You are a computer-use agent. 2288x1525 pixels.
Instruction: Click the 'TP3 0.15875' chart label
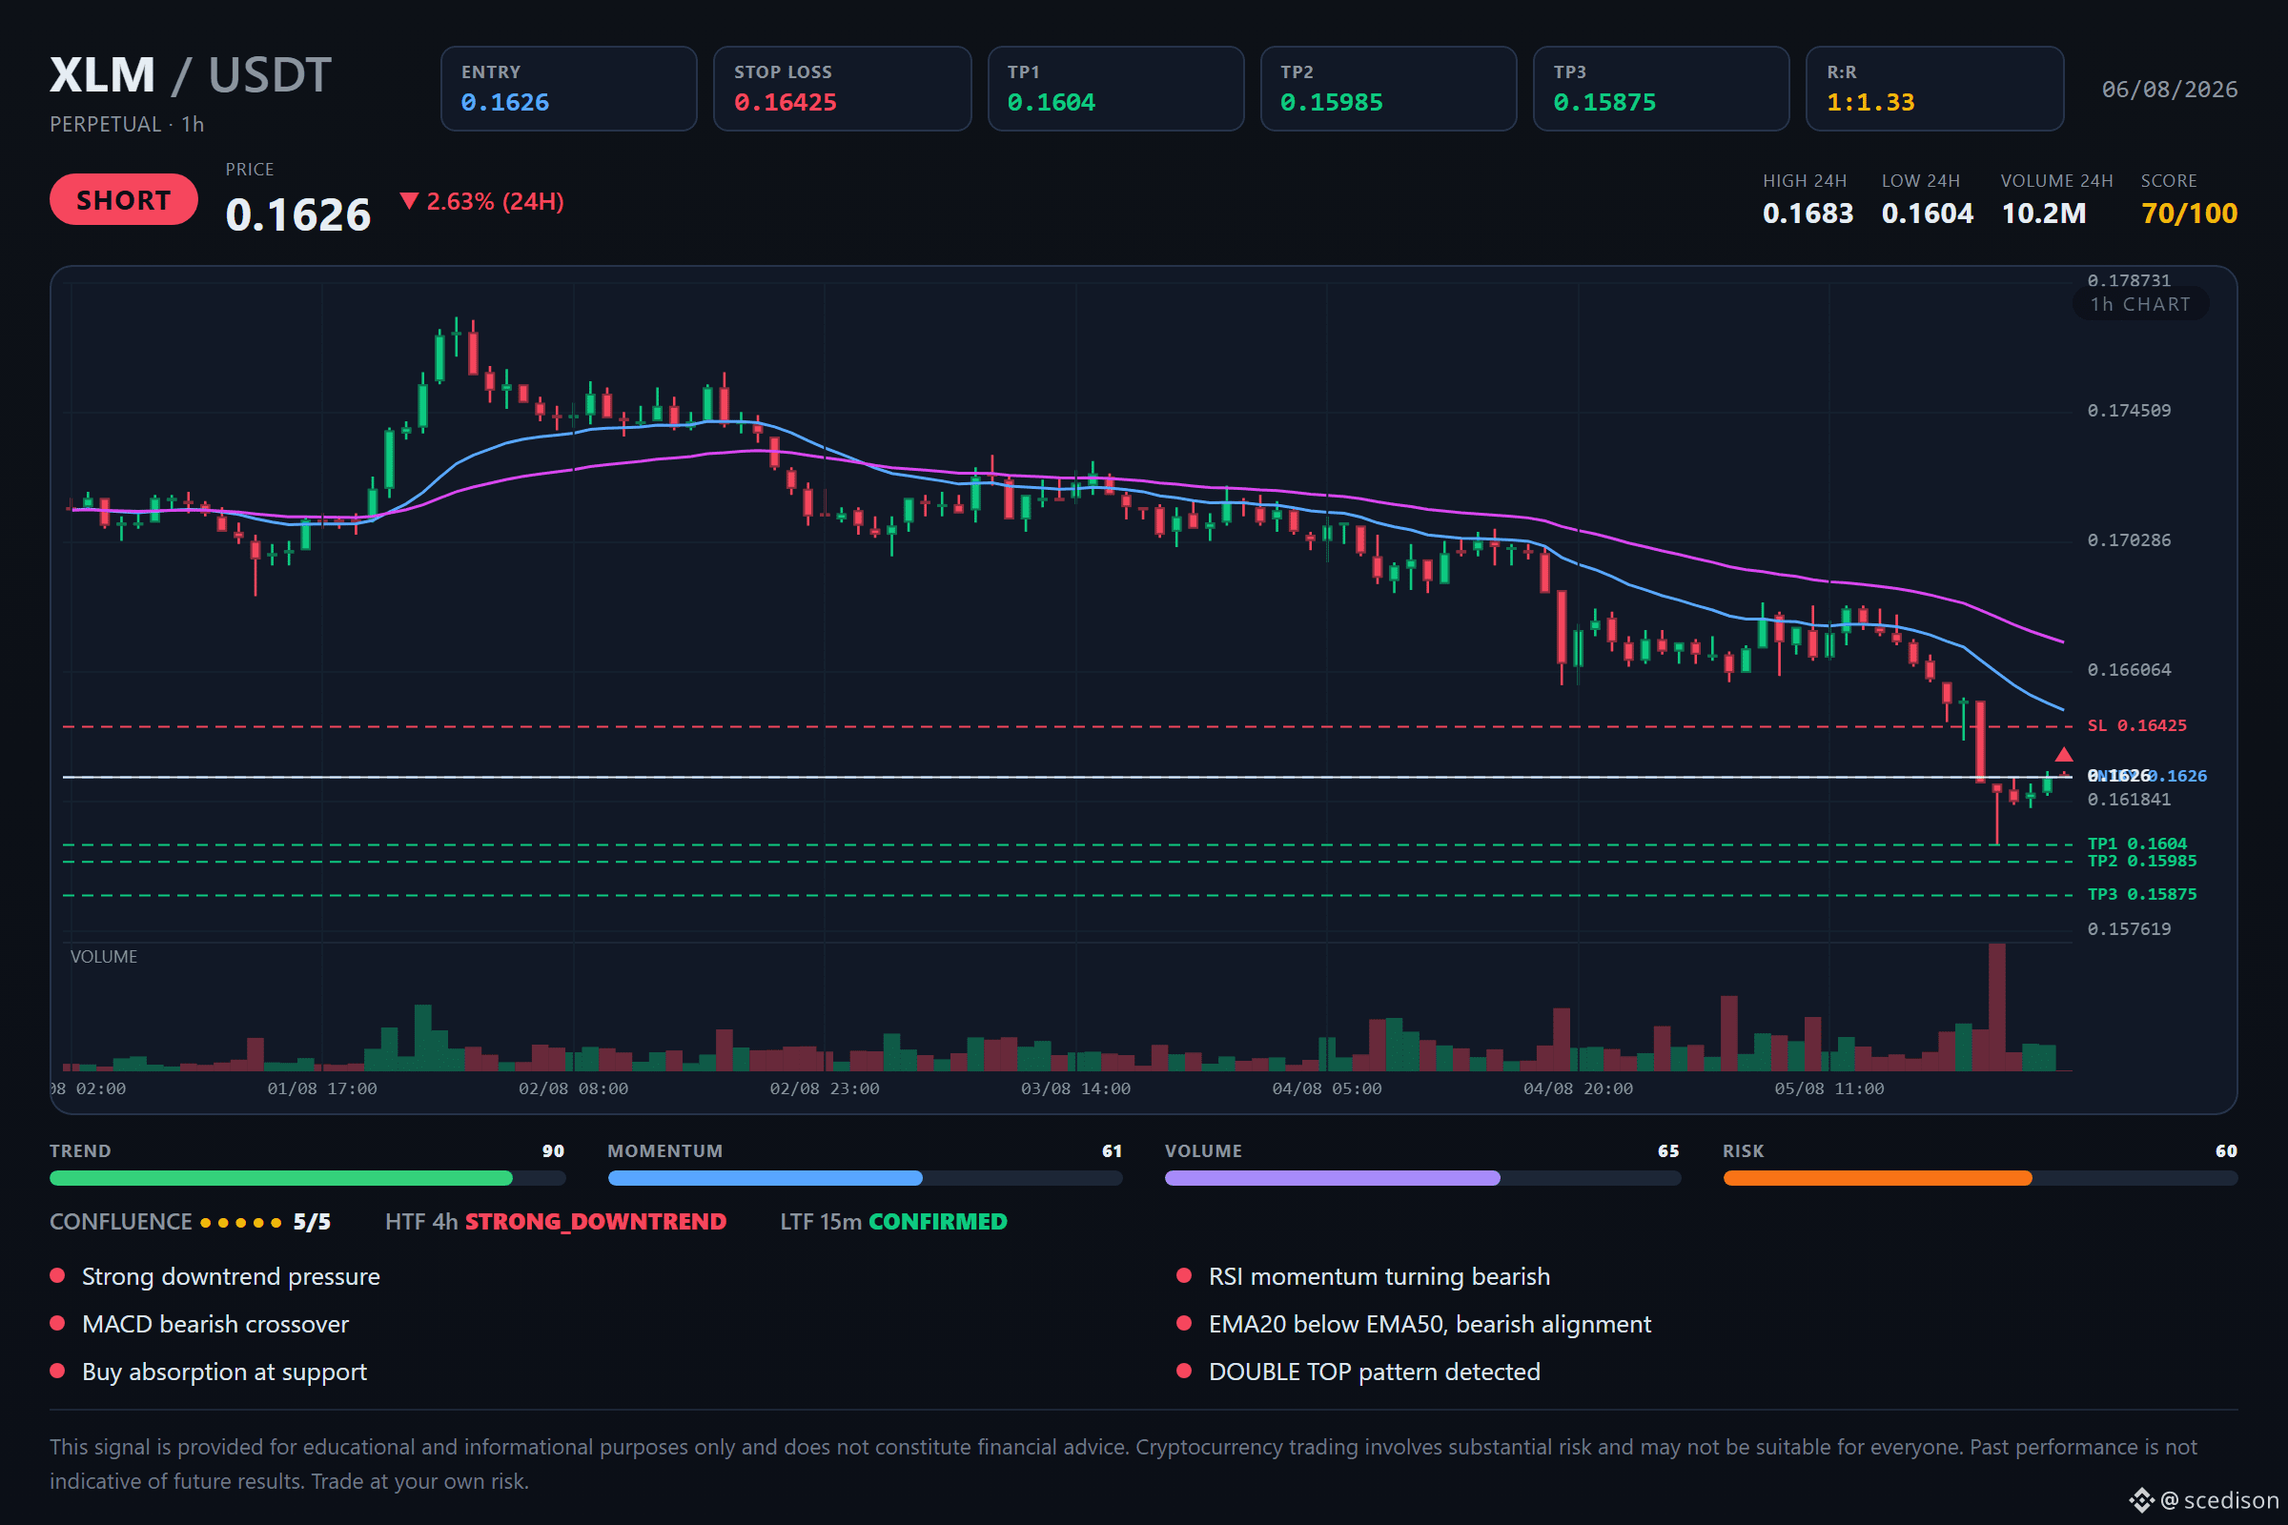(x=2142, y=895)
